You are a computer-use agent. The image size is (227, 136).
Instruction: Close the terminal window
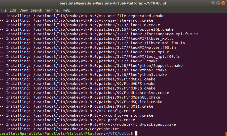coord(223,3)
